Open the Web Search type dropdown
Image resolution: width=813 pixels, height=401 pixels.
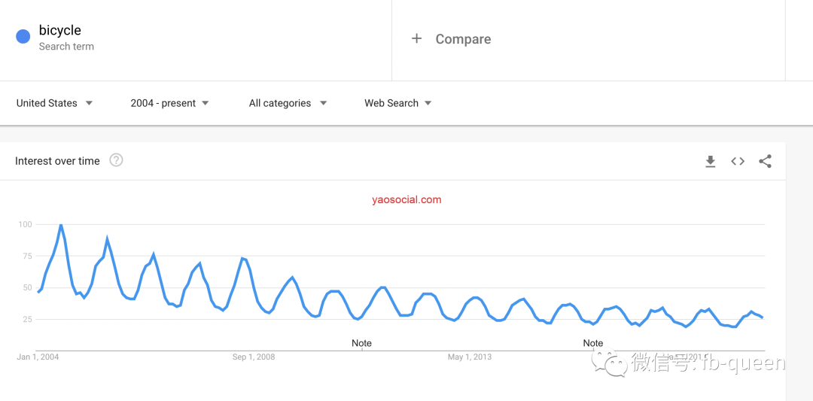click(397, 103)
